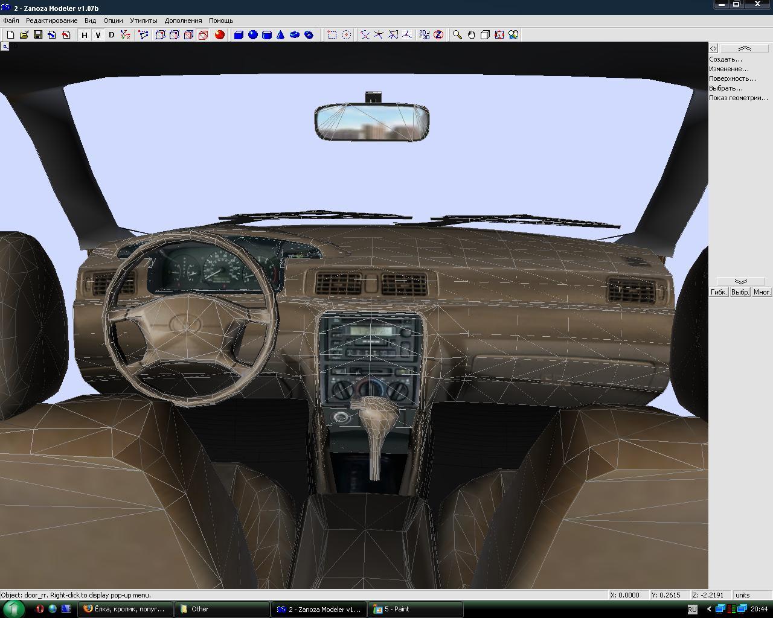
Task: Choose the rectangular selection tool
Action: pyautogui.click(x=332, y=35)
